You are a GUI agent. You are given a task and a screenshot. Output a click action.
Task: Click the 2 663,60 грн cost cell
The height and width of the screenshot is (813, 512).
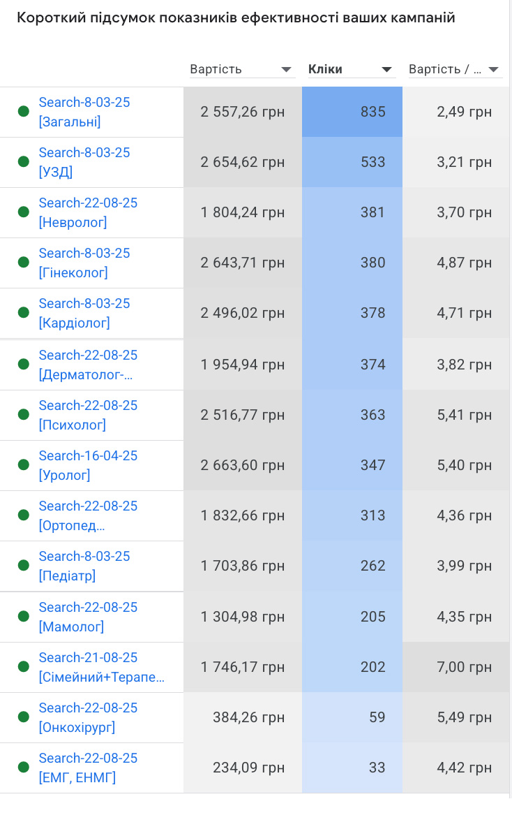point(242,465)
